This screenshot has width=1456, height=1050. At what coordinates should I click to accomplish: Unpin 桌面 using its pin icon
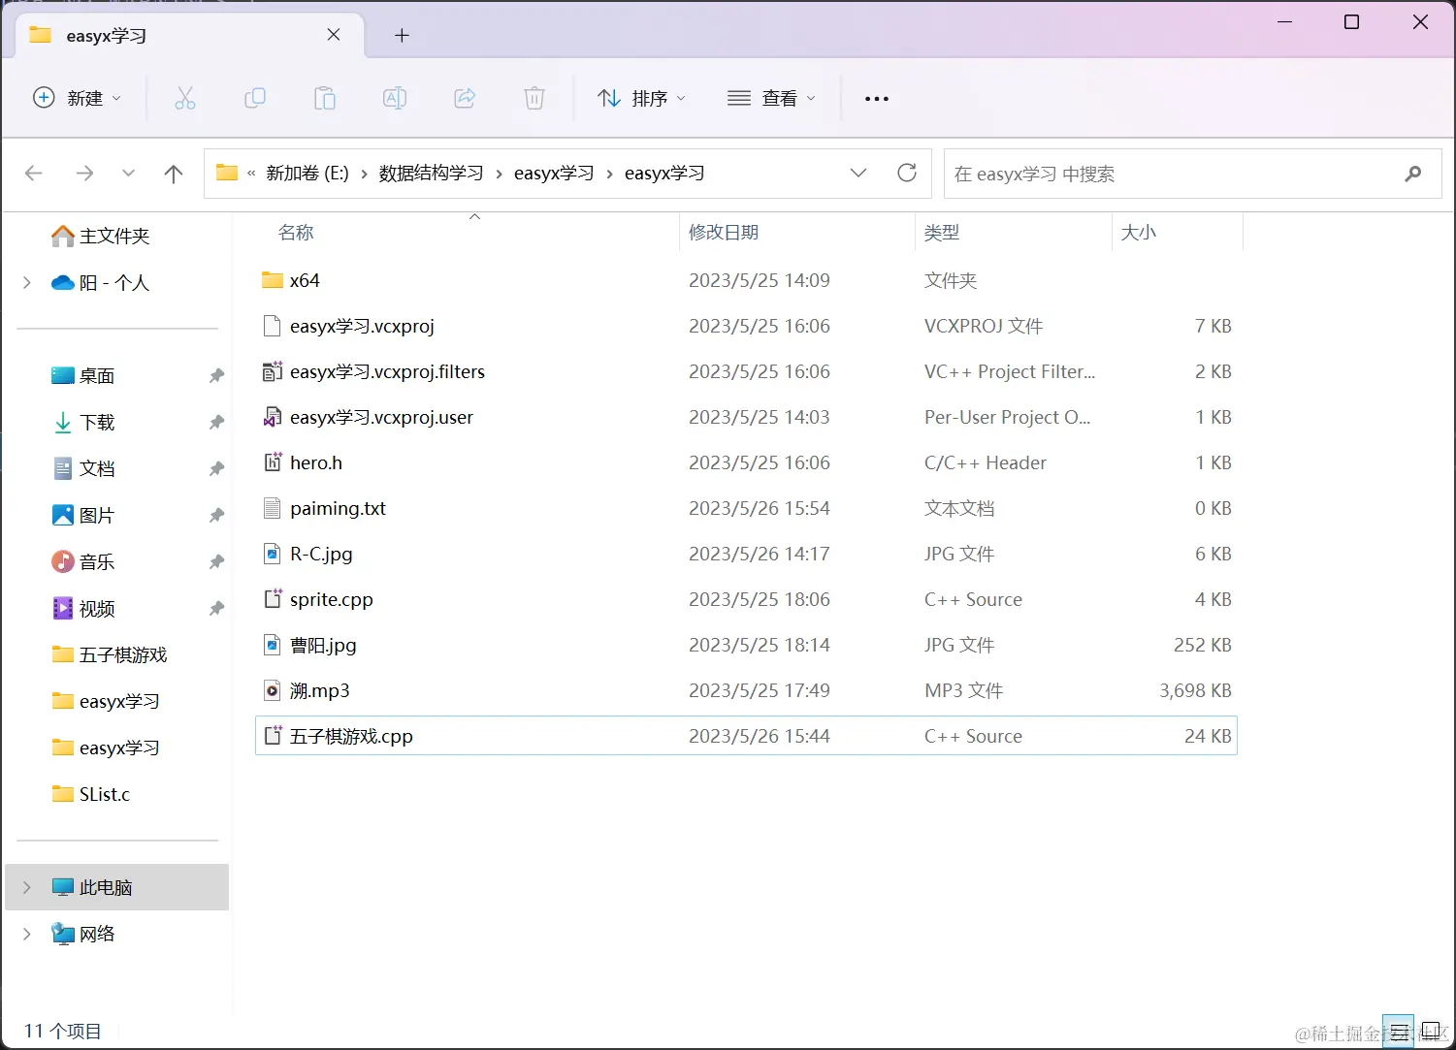click(x=216, y=375)
